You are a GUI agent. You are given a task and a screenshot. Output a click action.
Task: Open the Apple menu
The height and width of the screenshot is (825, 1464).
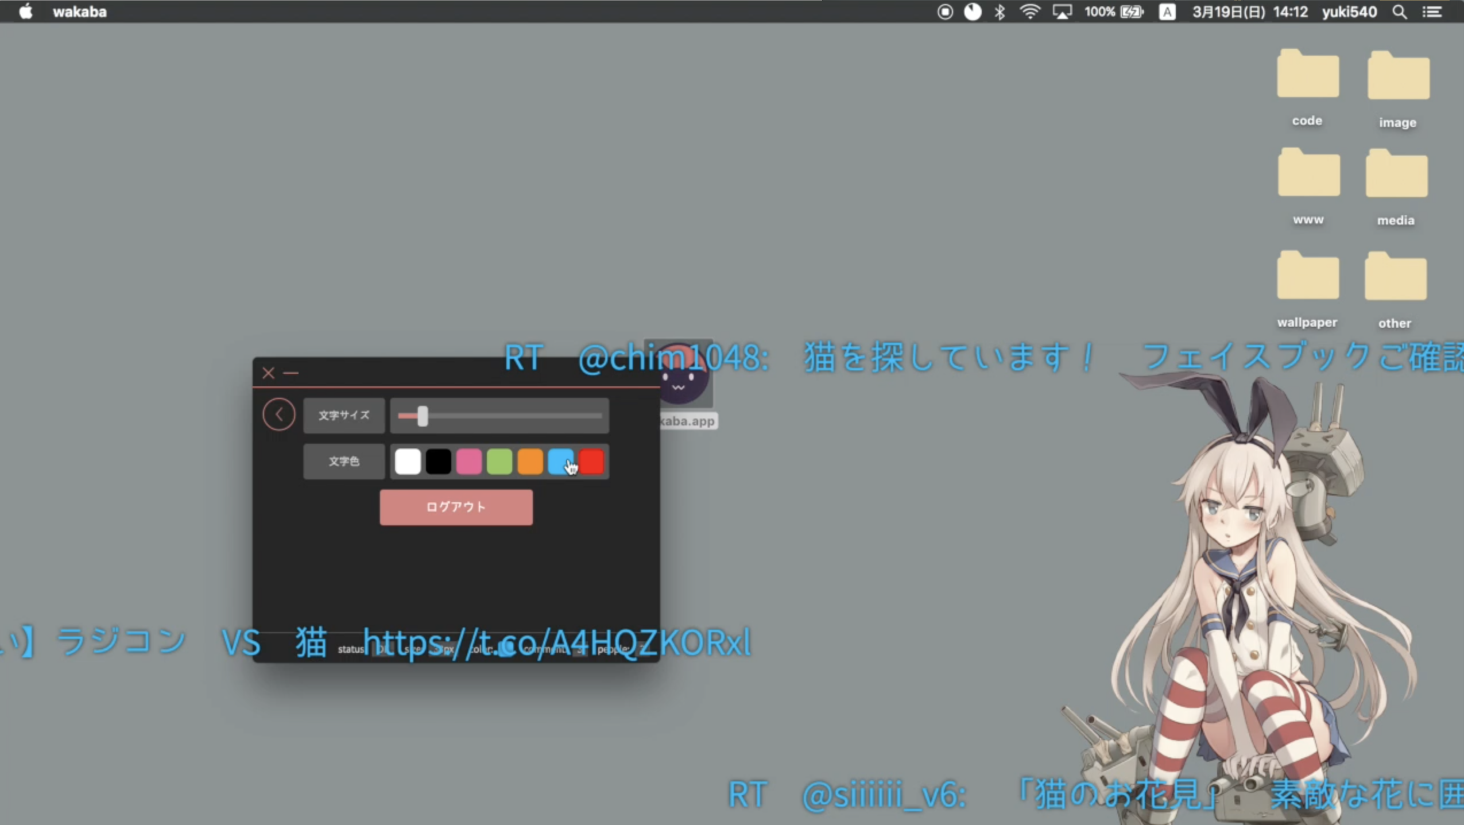point(25,11)
